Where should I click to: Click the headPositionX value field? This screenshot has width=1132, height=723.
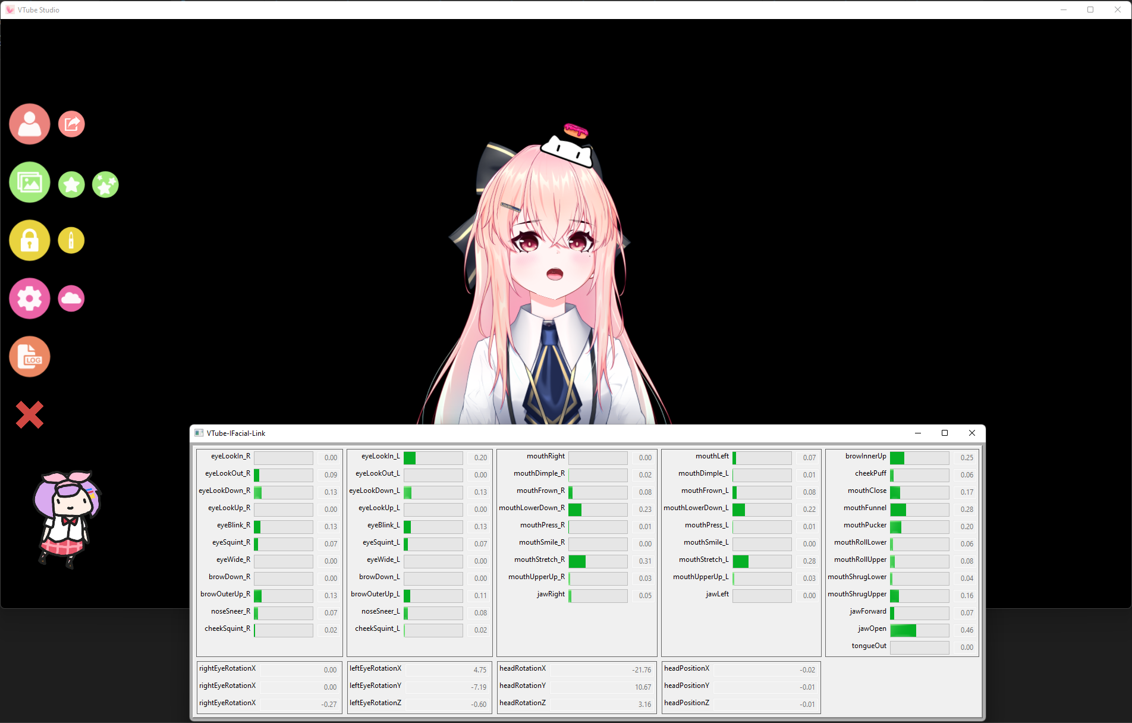(x=766, y=670)
